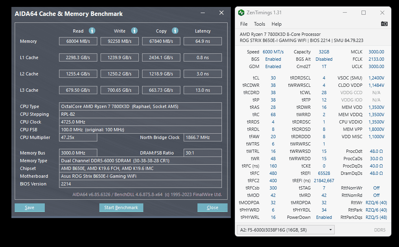Click Start Benchmark in AIDA64
Screen dimensions: 399x247
point(121,207)
